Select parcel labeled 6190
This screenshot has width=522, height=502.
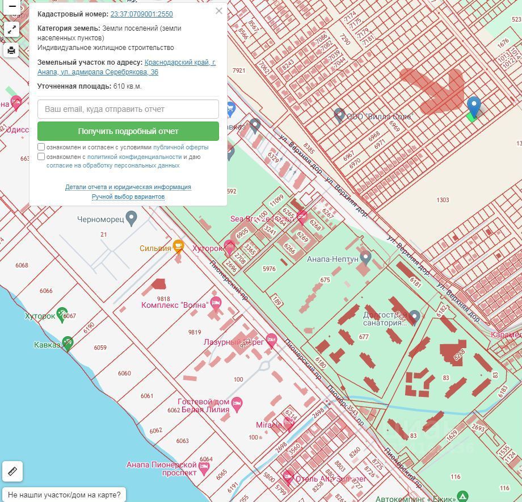click(89, 328)
